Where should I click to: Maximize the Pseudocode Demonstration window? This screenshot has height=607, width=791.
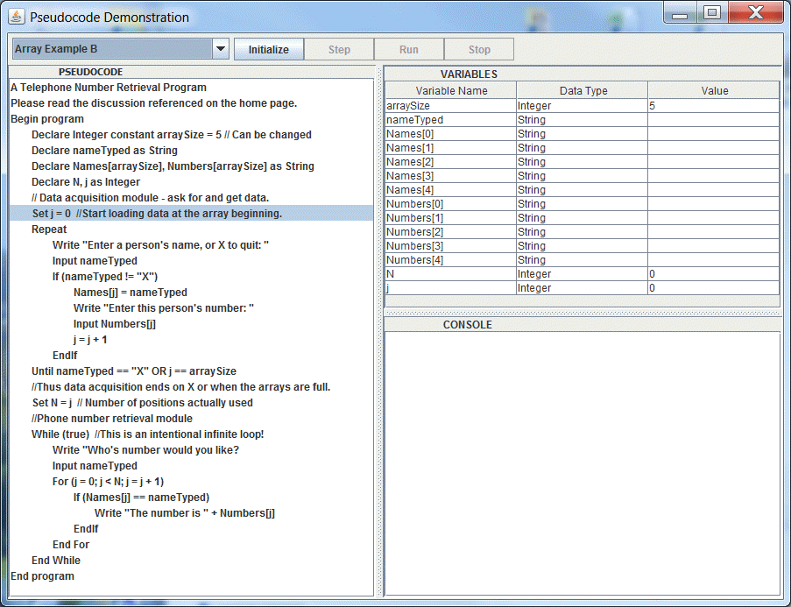pyautogui.click(x=711, y=12)
